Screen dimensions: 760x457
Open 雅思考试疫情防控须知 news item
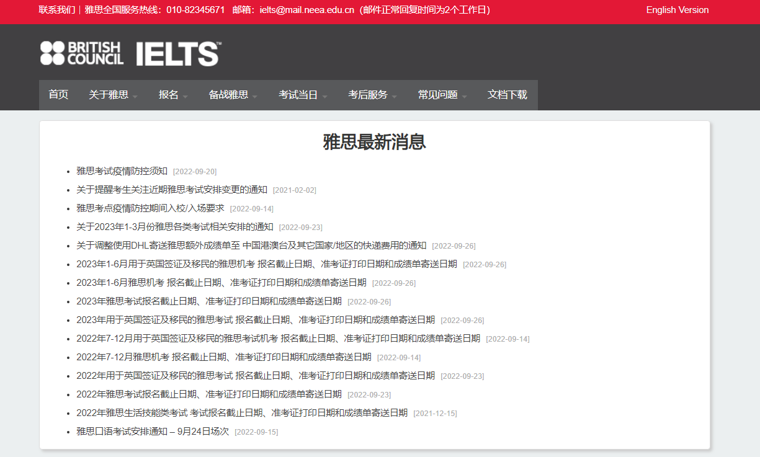[122, 171]
